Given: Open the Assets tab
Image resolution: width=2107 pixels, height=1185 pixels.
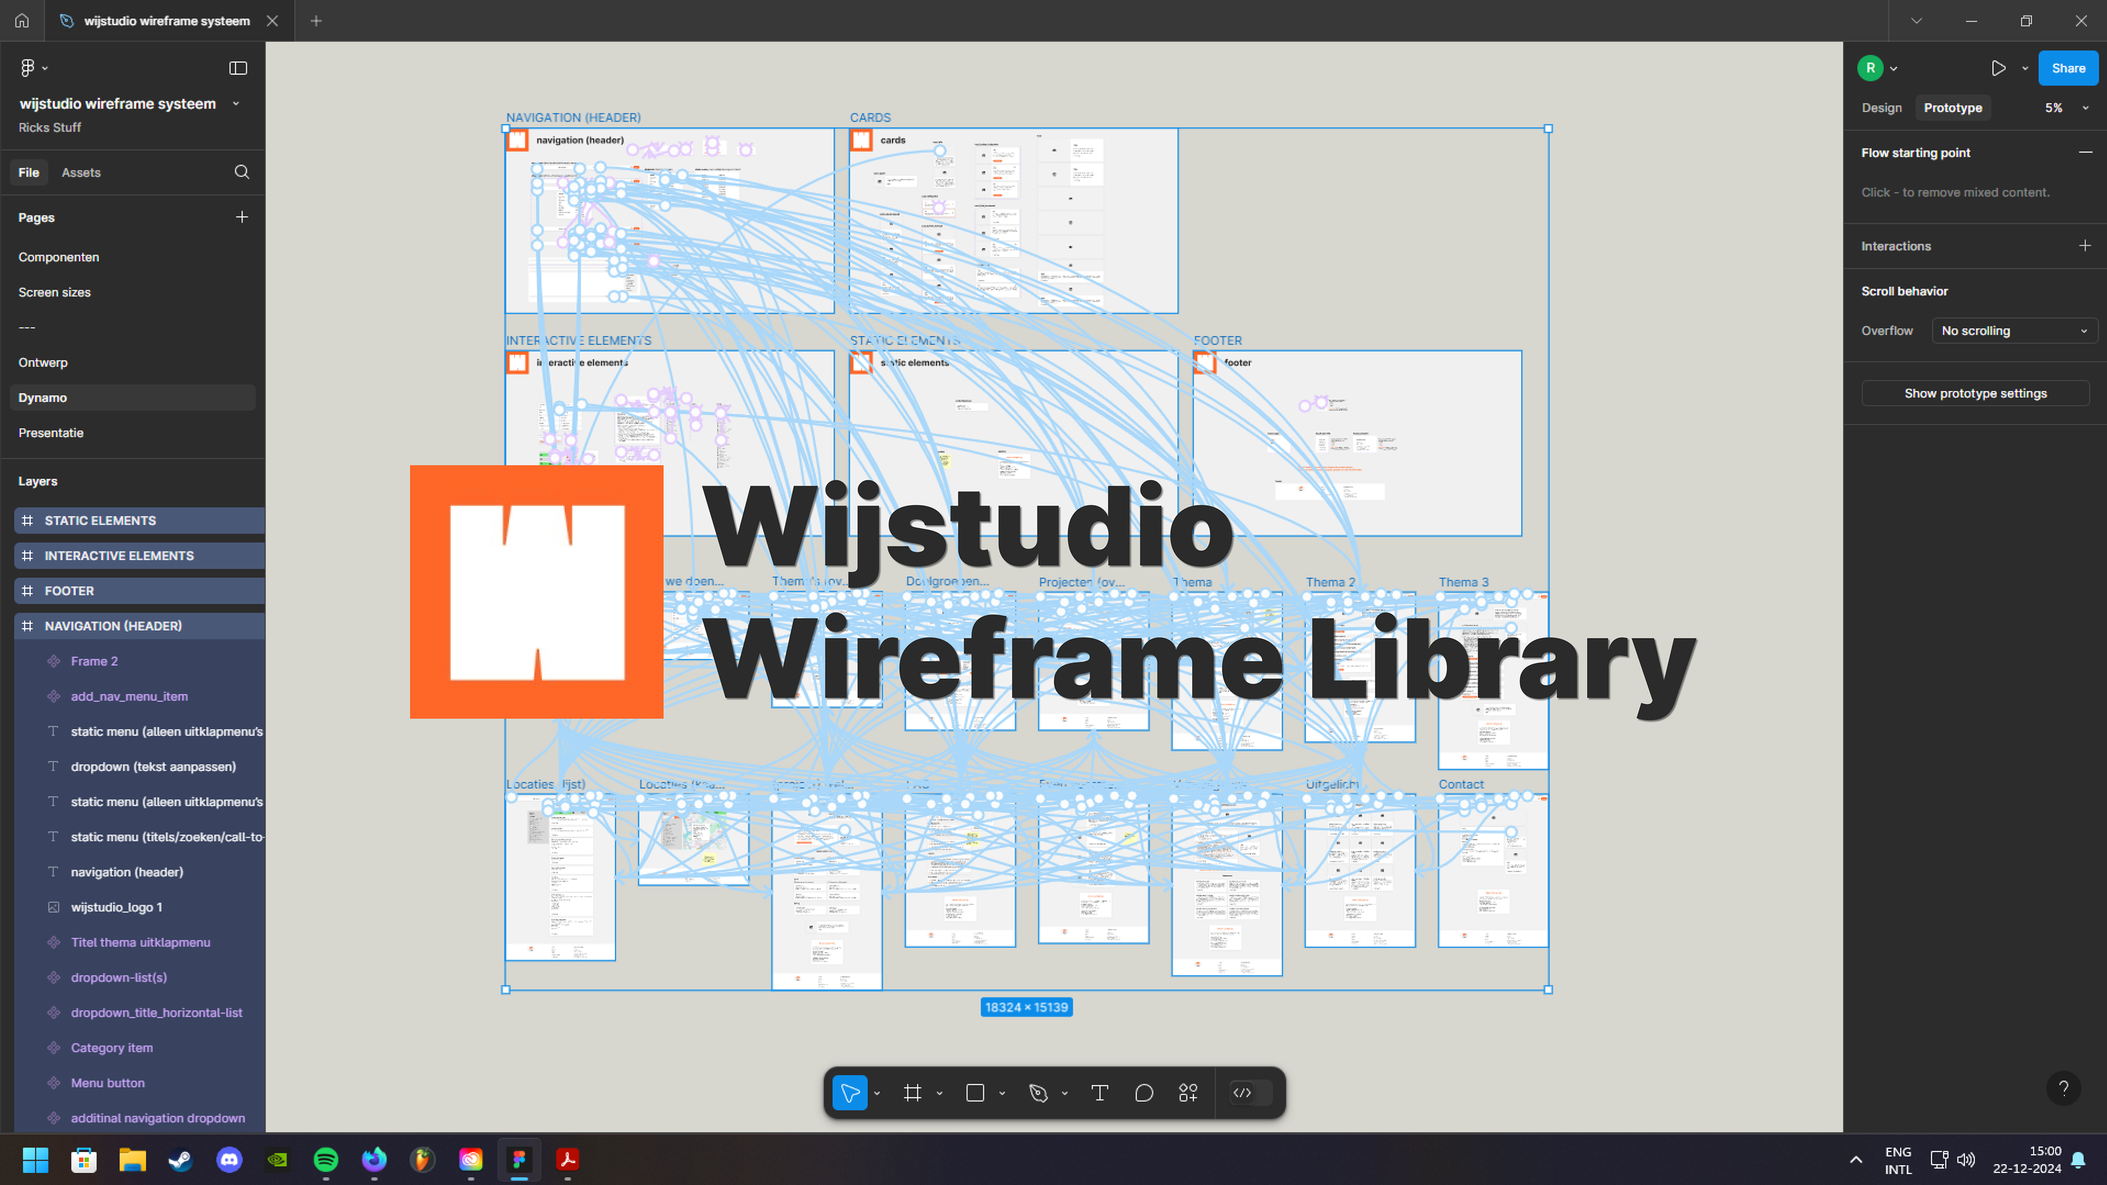Looking at the screenshot, I should pos(81,173).
